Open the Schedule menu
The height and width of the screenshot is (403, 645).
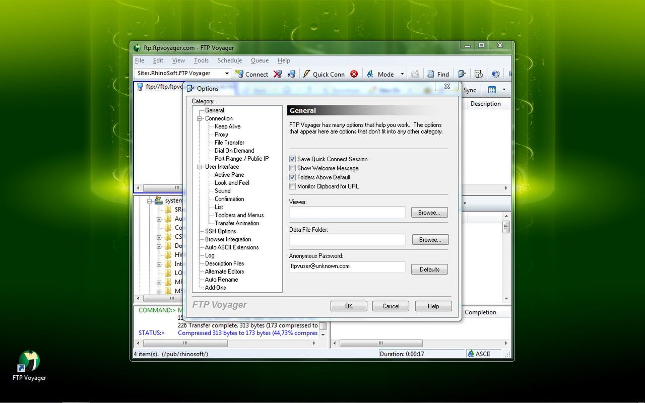coord(230,60)
